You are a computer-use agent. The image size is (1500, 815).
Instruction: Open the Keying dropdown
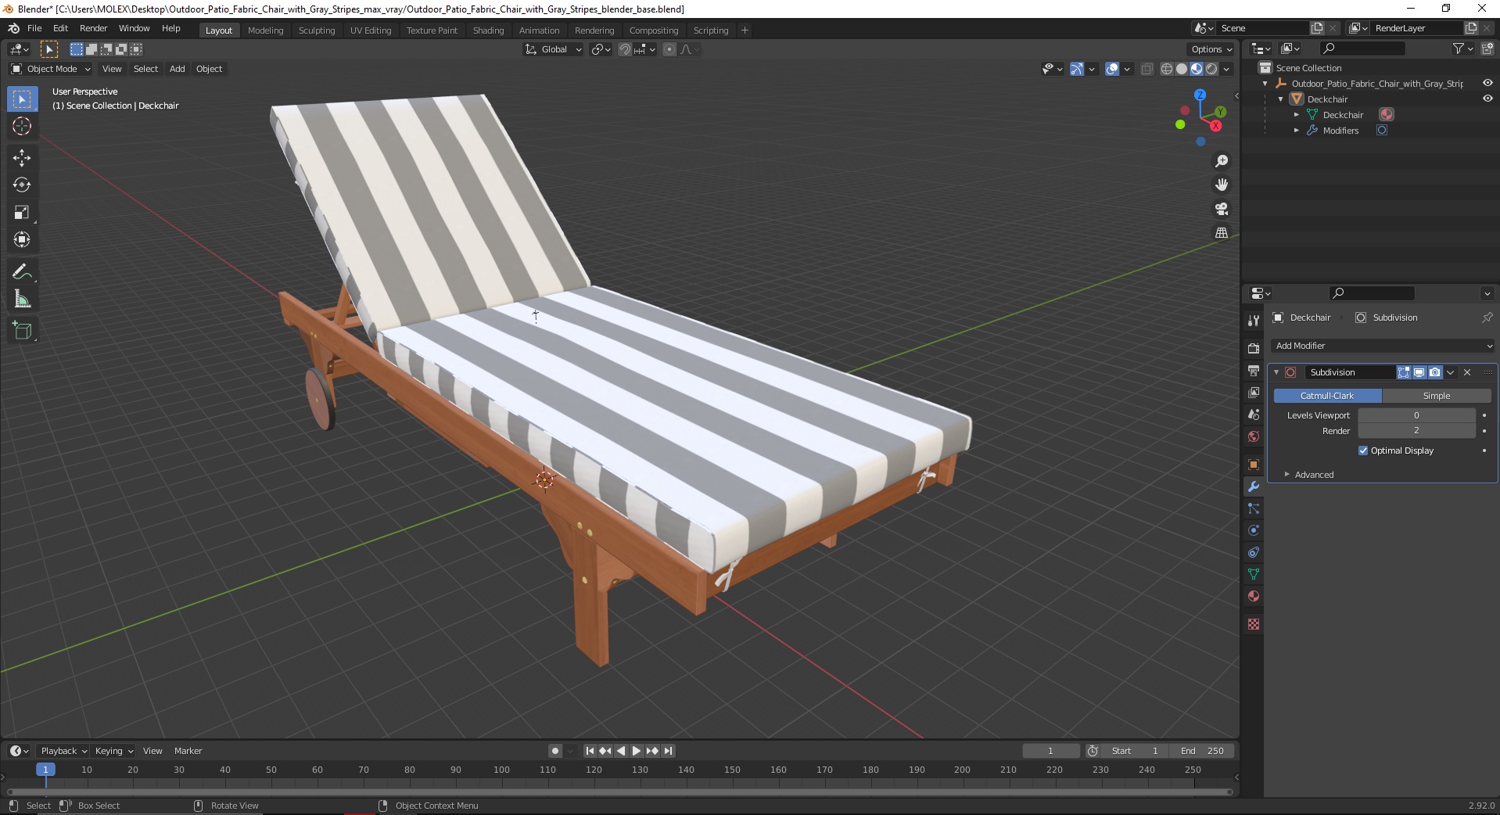coord(113,751)
